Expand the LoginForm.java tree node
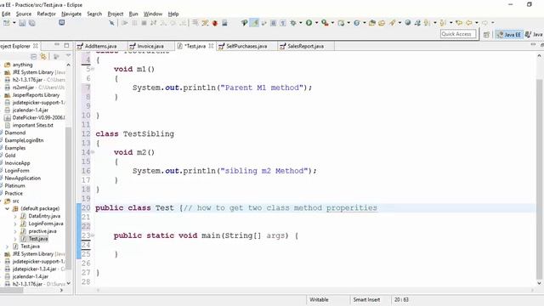This screenshot has height=306, width=544. pyautogui.click(x=15, y=224)
